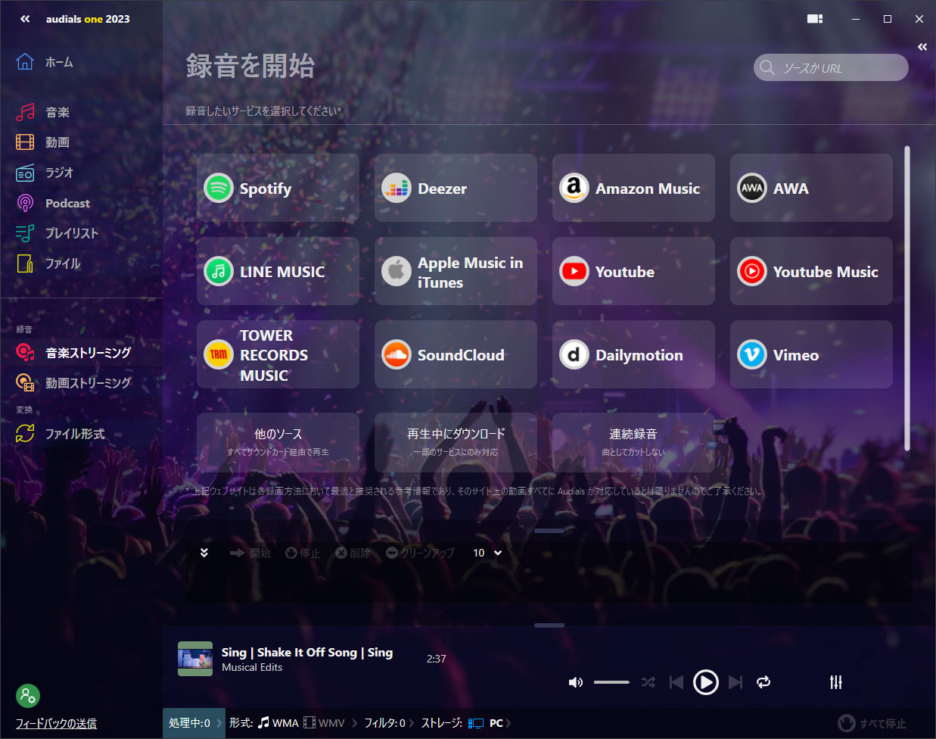Image resolution: width=936 pixels, height=739 pixels.
Task: Mute the player volume speaker icon
Action: (576, 682)
